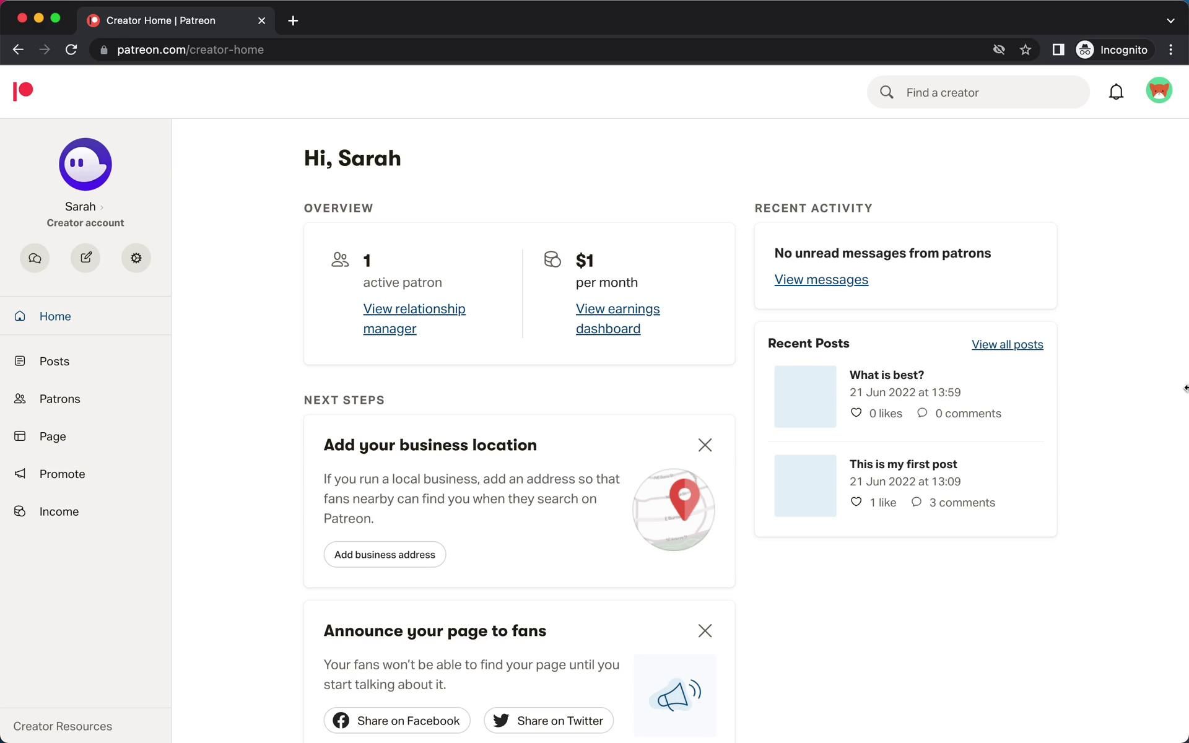Click Add business address button
The image size is (1189, 743).
(385, 555)
